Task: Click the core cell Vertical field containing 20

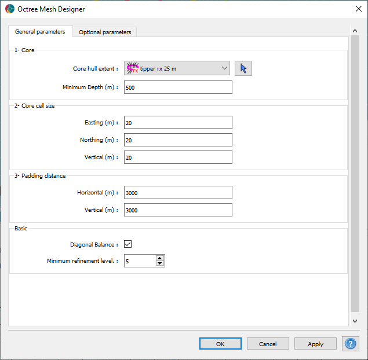Action: point(178,157)
